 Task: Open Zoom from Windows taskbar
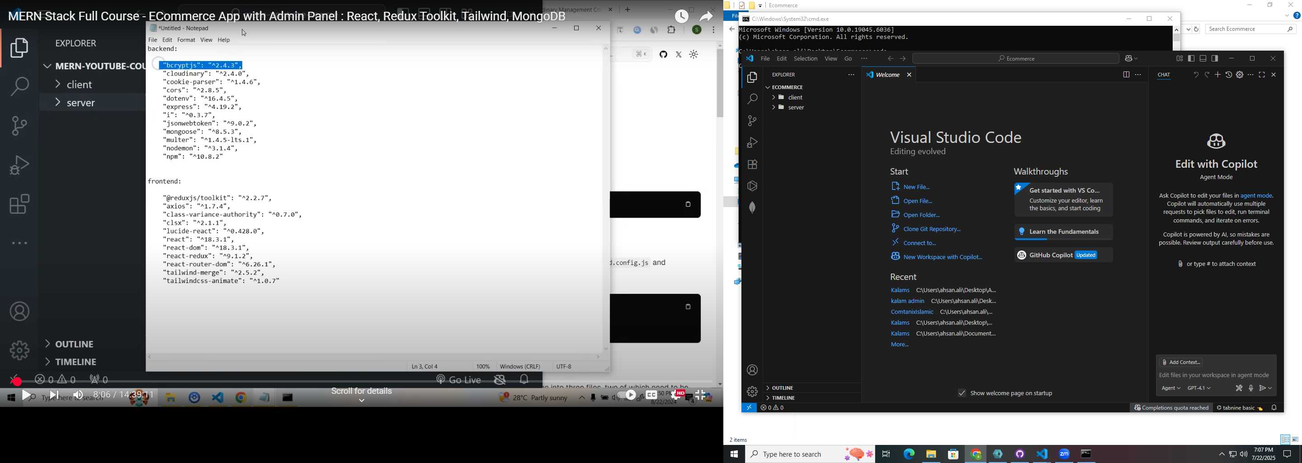pyautogui.click(x=1064, y=454)
